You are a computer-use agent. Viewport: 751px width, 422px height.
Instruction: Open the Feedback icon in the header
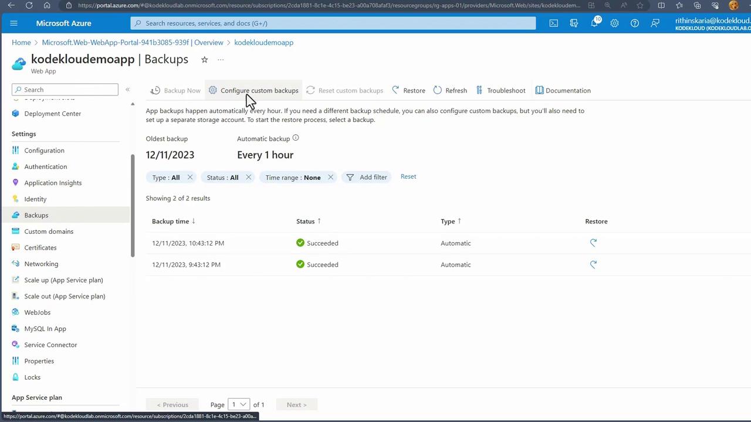tap(655, 23)
